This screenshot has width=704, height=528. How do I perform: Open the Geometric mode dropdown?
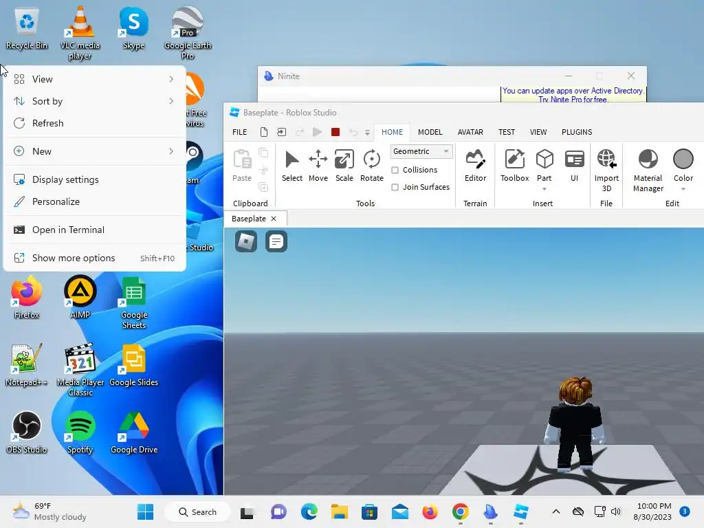pos(421,151)
